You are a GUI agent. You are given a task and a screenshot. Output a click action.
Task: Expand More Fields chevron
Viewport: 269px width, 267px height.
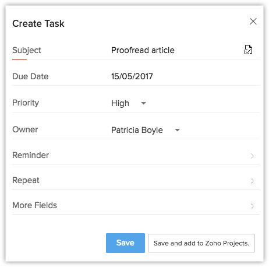(x=252, y=206)
